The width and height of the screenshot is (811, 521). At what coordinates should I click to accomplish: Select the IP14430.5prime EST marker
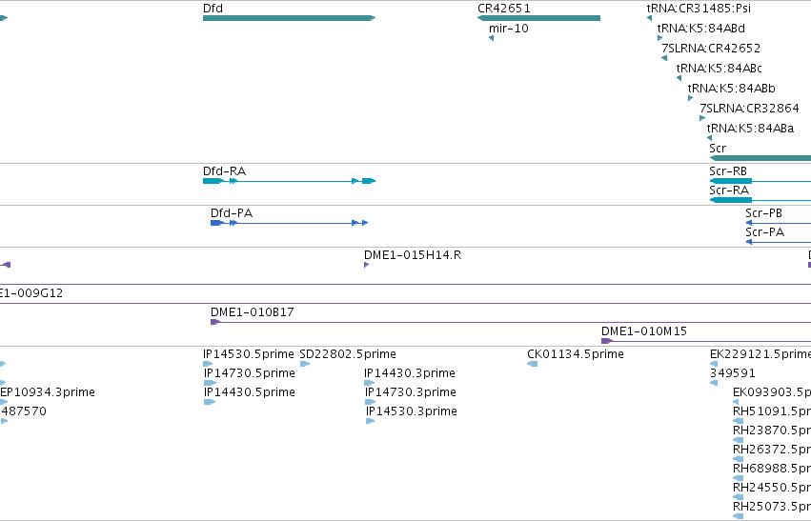(210, 402)
